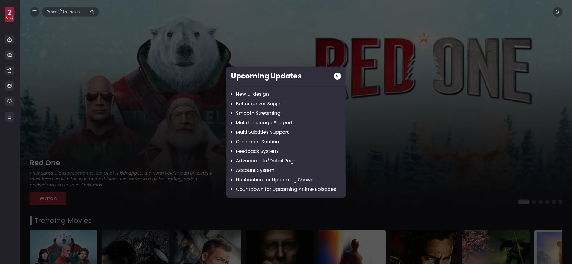Click the 'Red One' hero title
This screenshot has height=264, width=572.
(x=45, y=163)
